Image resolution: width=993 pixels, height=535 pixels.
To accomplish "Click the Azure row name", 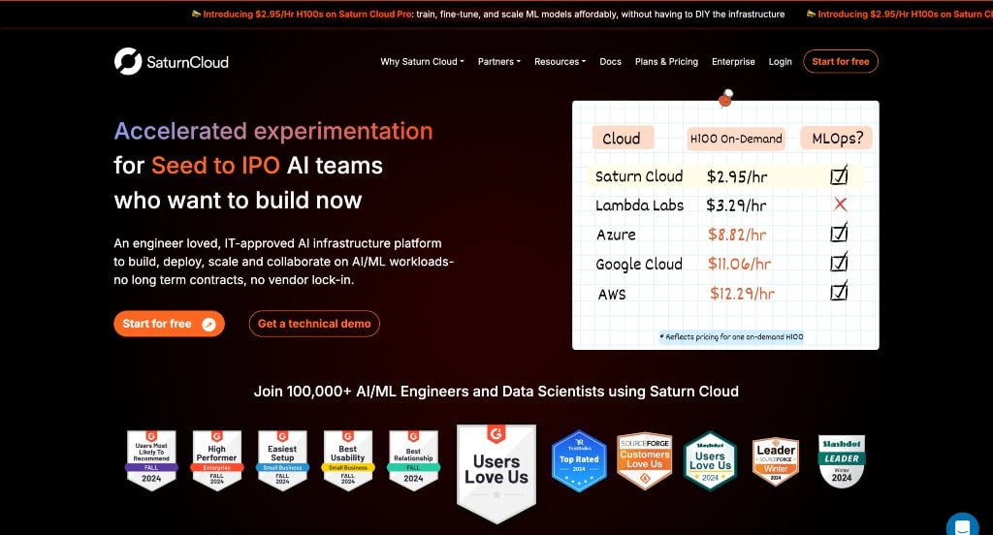I will tap(616, 235).
